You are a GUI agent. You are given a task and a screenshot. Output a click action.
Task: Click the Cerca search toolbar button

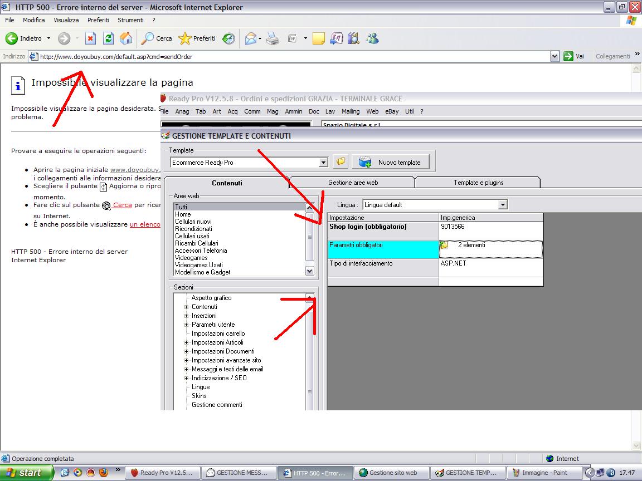(x=157, y=38)
